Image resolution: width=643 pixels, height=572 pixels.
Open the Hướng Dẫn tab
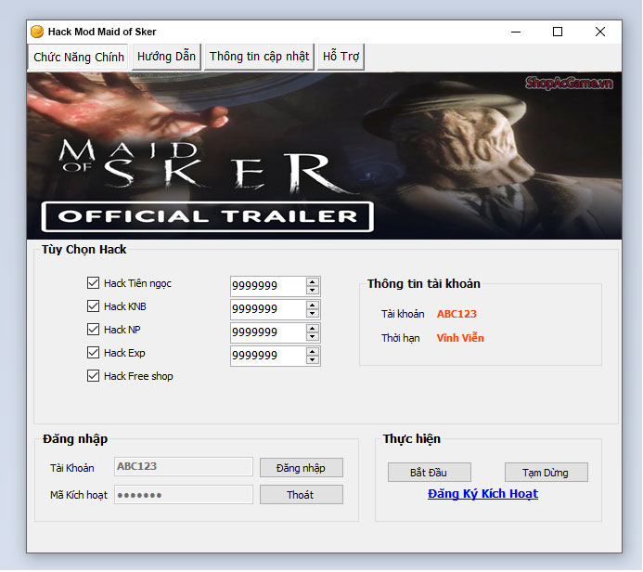coord(166,57)
